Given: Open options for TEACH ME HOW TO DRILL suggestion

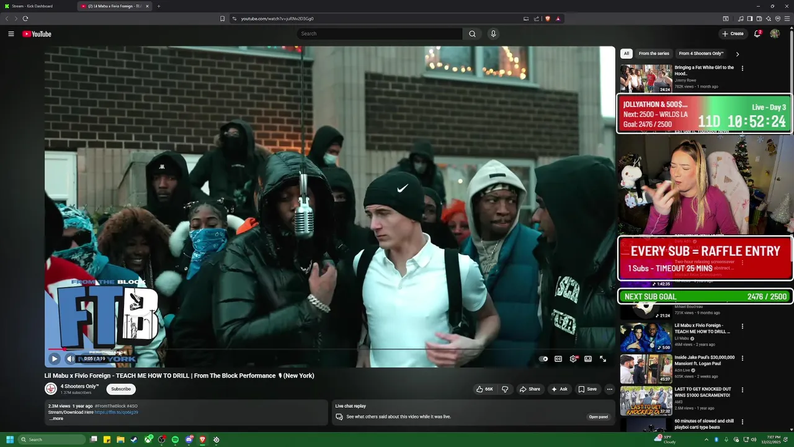Looking at the screenshot, I should [x=742, y=326].
